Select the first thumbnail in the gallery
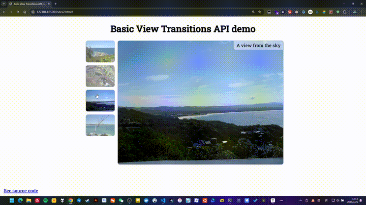This screenshot has height=205, width=366. click(x=100, y=52)
